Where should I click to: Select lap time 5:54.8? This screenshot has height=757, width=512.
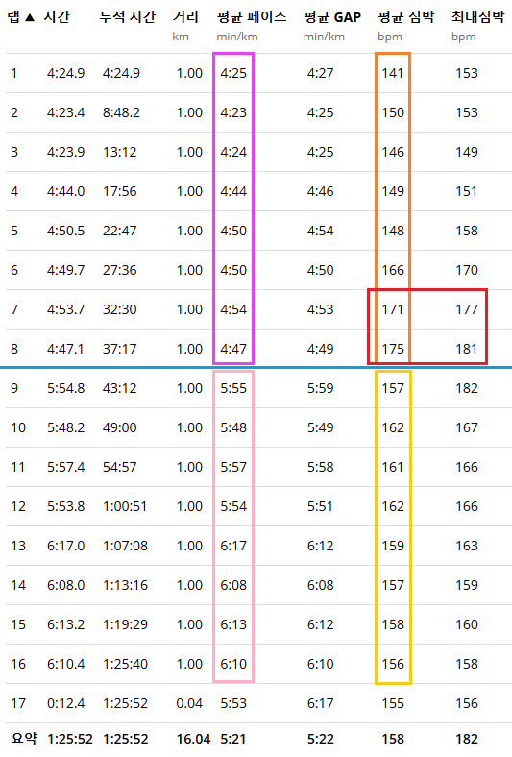[65, 389]
